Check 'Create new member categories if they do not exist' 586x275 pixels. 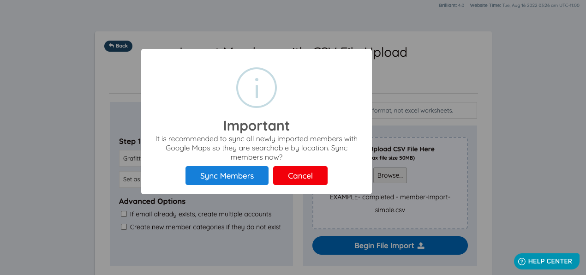124,227
